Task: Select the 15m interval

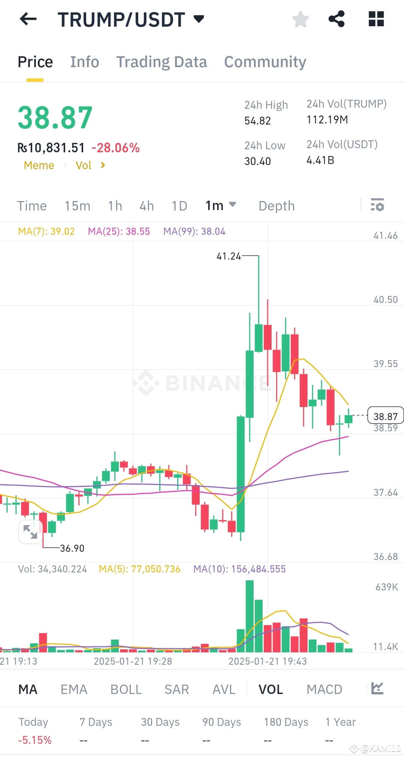Action: (77, 206)
